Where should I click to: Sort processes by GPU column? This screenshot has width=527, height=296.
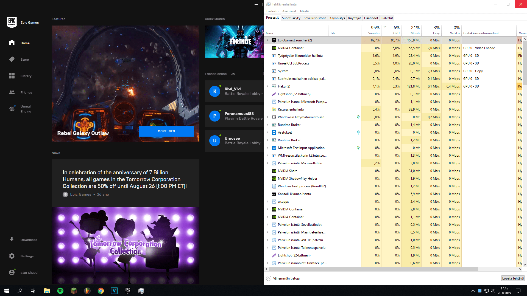tap(391, 30)
